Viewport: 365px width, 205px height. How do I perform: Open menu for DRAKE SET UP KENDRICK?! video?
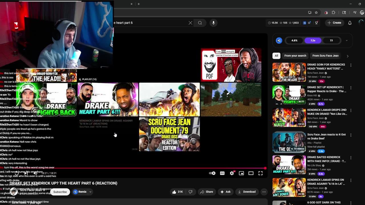point(351,88)
